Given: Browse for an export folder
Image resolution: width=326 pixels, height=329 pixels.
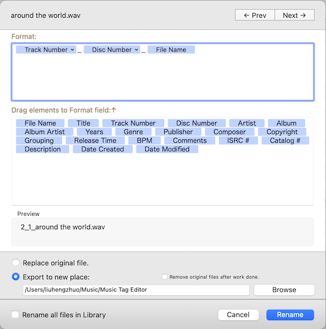Looking at the screenshot, I should [x=285, y=290].
